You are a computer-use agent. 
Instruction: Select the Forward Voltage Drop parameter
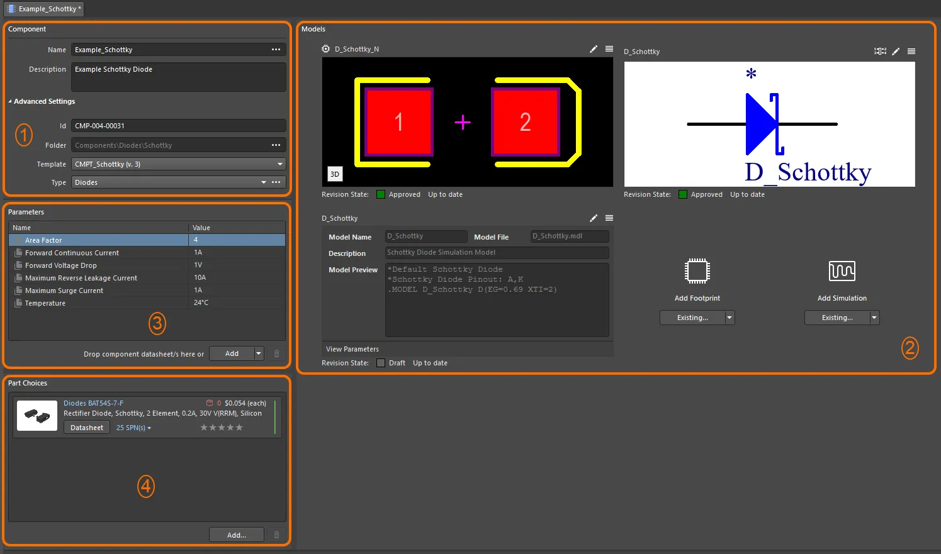click(x=147, y=265)
